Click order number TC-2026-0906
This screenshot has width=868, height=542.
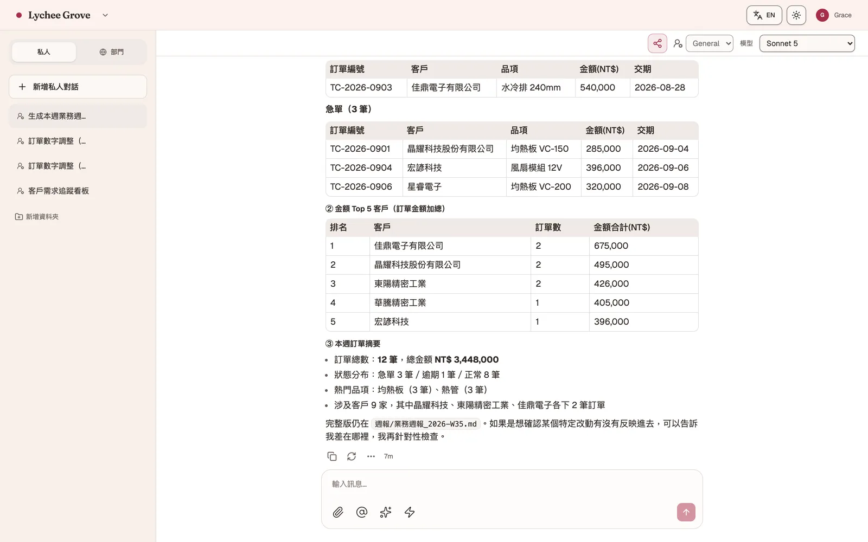[x=361, y=186]
